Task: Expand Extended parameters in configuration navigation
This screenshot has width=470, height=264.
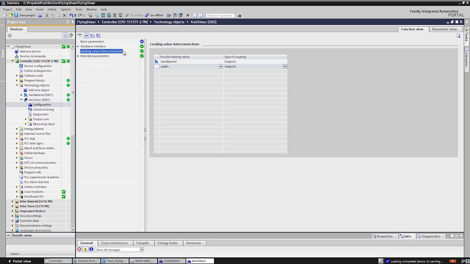Action: point(78,56)
